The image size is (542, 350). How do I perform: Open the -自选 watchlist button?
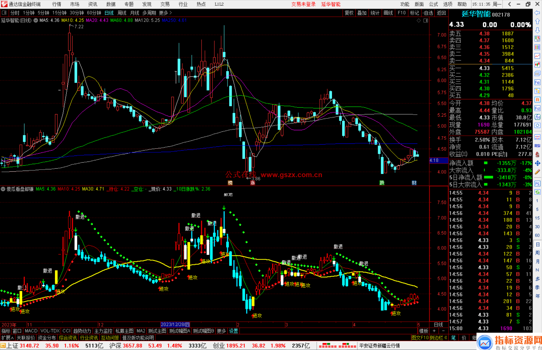tap(428, 13)
